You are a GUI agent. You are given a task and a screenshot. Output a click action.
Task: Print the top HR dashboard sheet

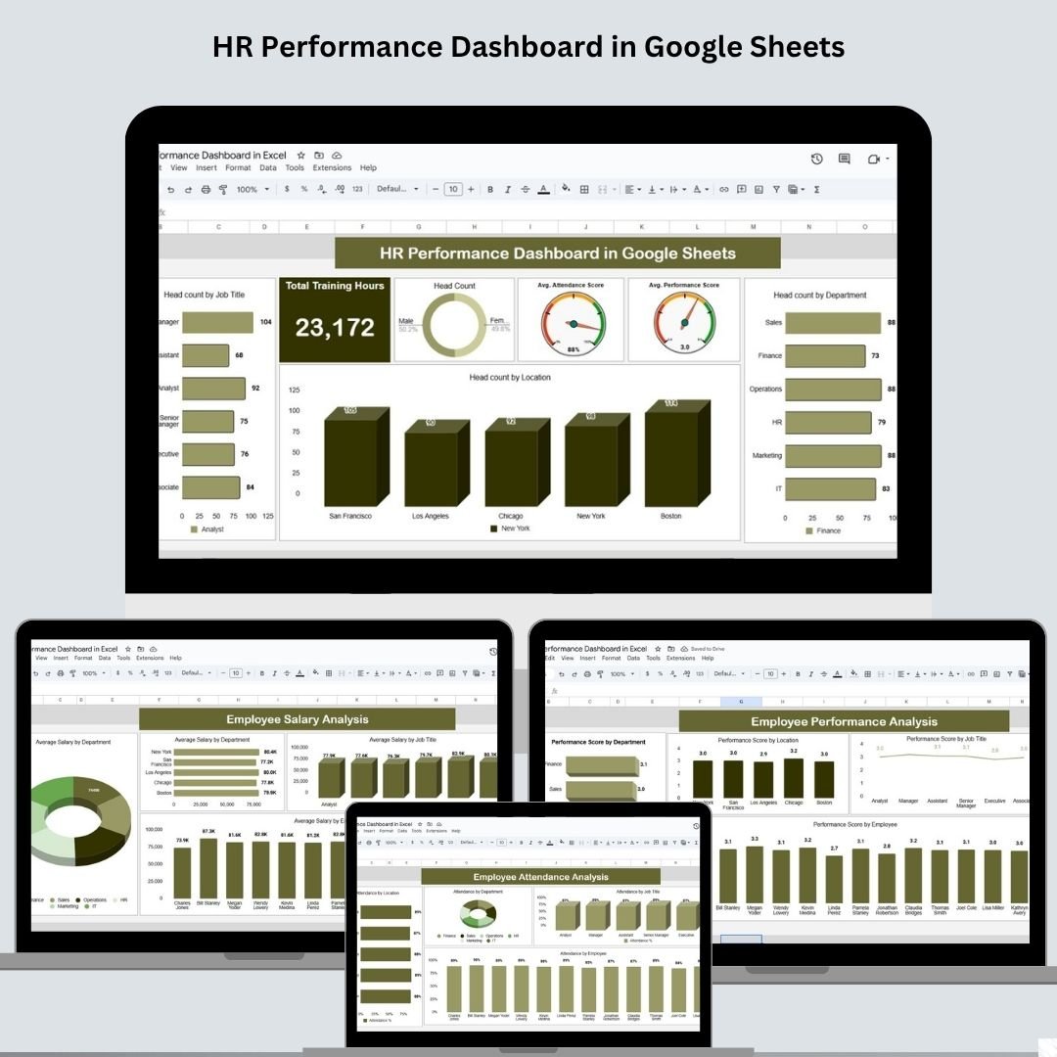(x=206, y=190)
